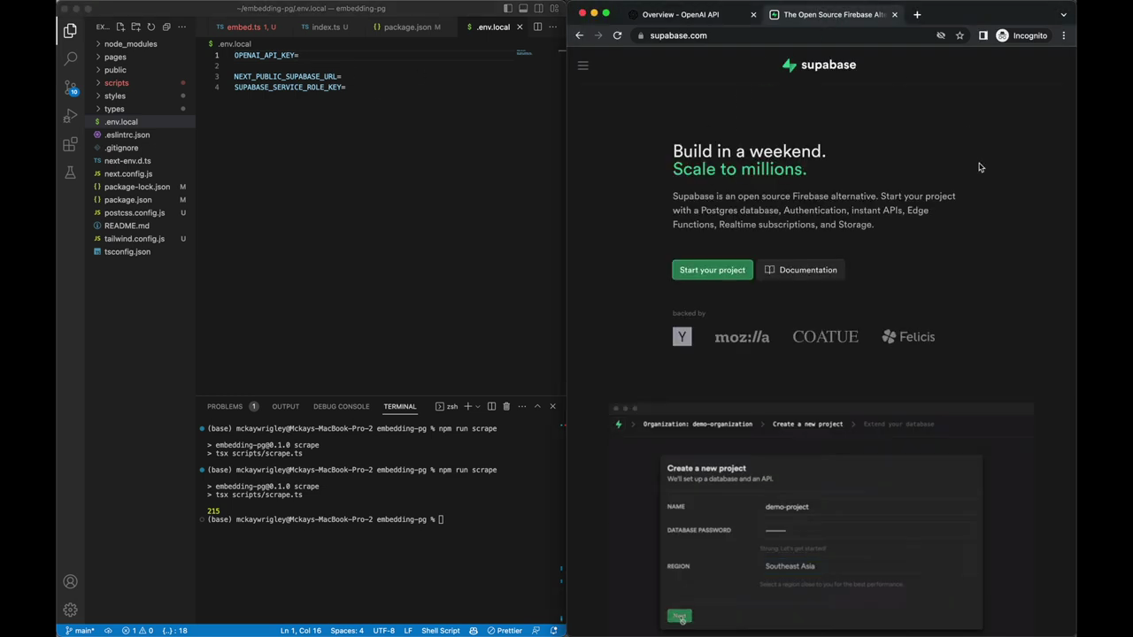Open the Testing flask view

tap(70, 173)
